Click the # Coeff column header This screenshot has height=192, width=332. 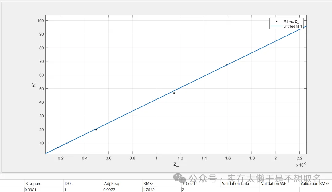coord(189,184)
